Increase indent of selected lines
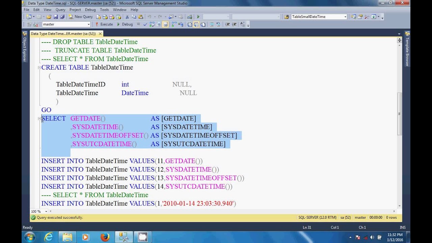 tap(234, 24)
